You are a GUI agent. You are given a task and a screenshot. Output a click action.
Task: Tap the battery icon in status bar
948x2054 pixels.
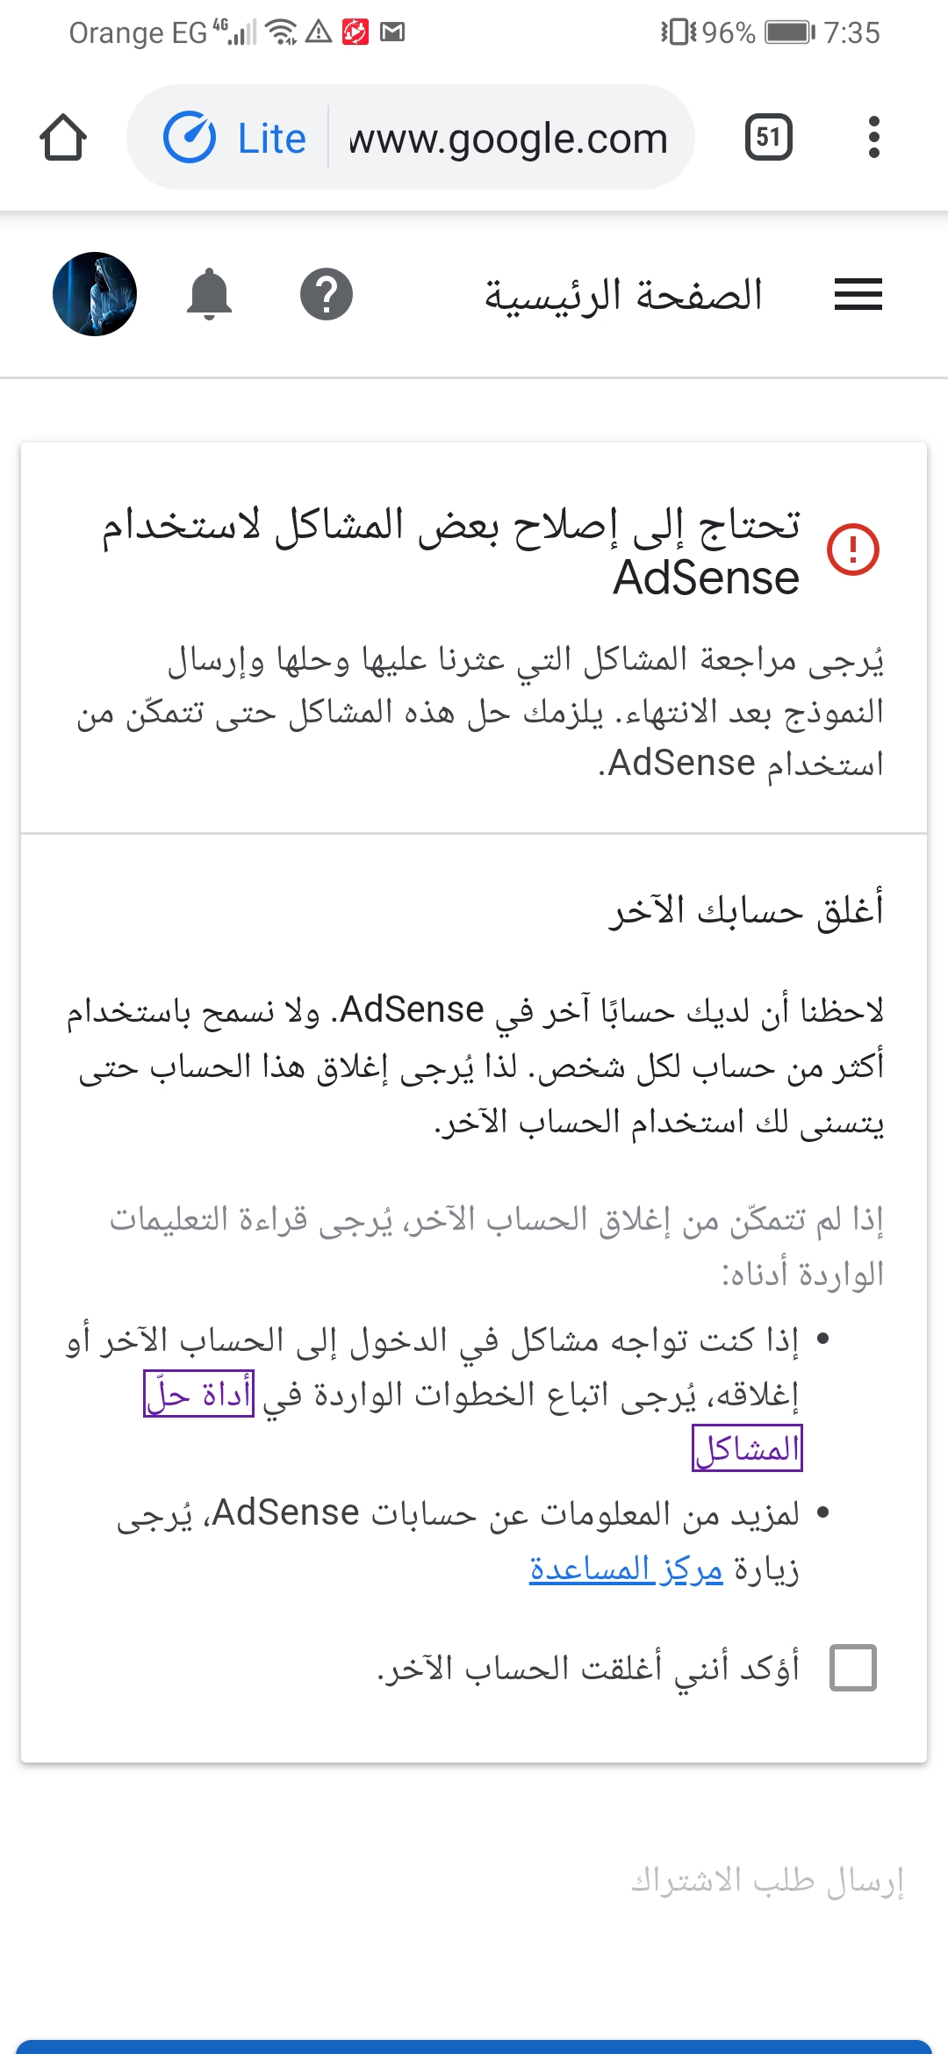pos(789,32)
